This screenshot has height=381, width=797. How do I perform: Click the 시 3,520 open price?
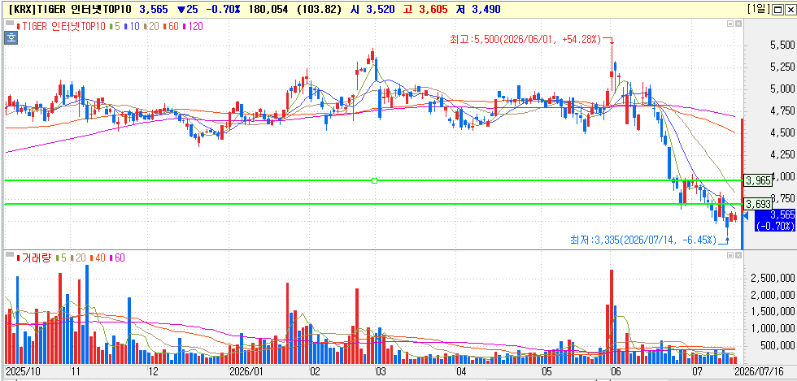tap(373, 9)
